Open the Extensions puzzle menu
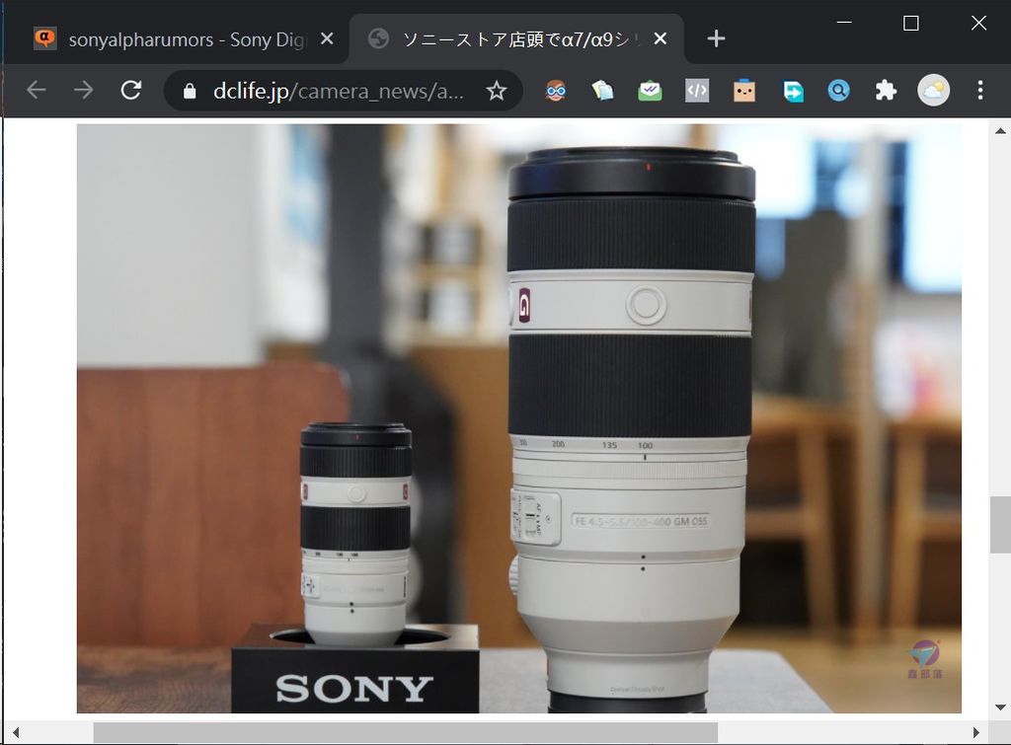 (886, 91)
